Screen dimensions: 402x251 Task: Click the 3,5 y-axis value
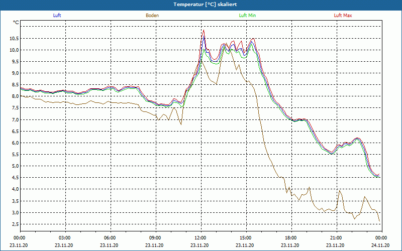tap(16, 201)
